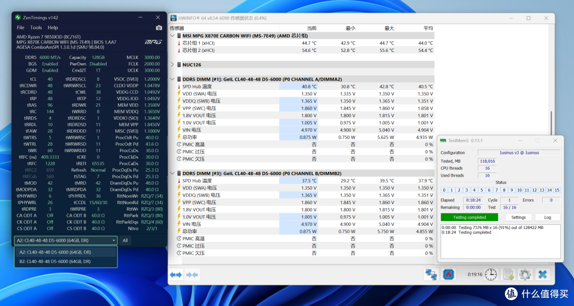
Task: Open the TestMem5 Log
Action: point(547,217)
